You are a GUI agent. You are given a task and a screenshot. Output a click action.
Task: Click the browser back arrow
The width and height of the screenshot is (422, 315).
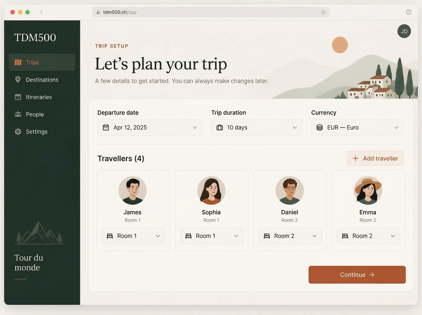coord(41,12)
